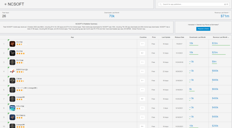Image resolution: width=232 pixels, height=128 pixels.
Task: Select the 11/1/2021 release date cell
Action: (179, 53)
